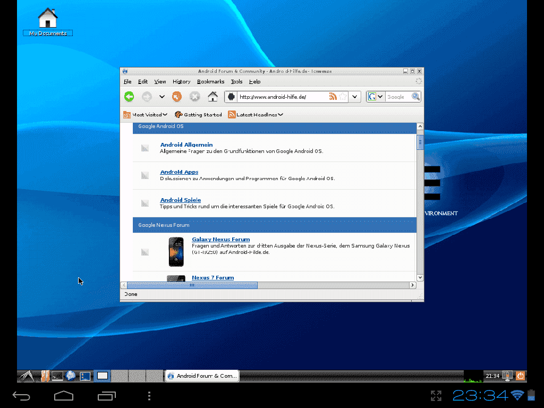This screenshot has height=408, width=544.
Task: Open the Galaxy Nexus Forum link
Action: click(x=220, y=239)
